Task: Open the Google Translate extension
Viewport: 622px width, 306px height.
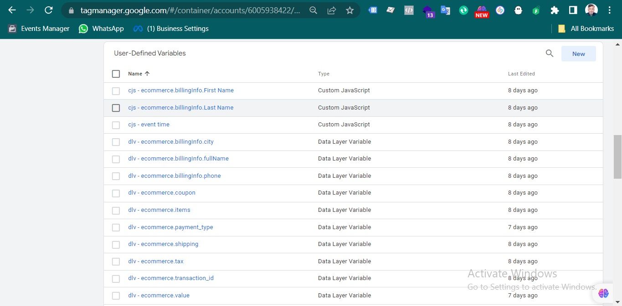Action: click(x=445, y=10)
